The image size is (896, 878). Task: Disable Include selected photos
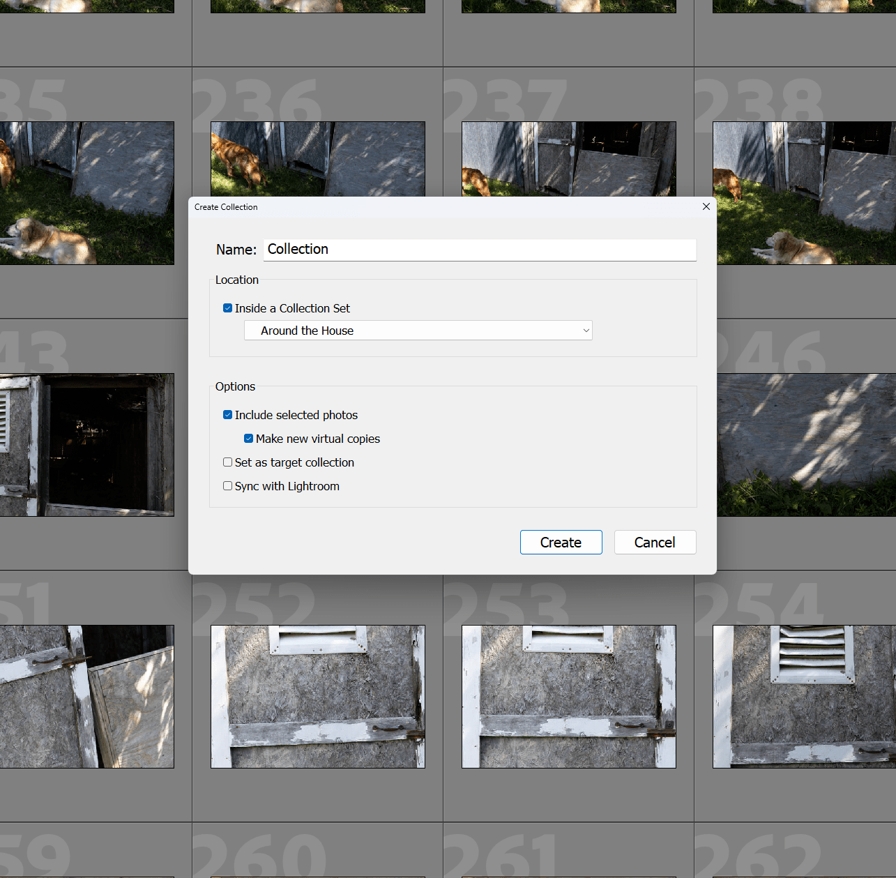227,414
